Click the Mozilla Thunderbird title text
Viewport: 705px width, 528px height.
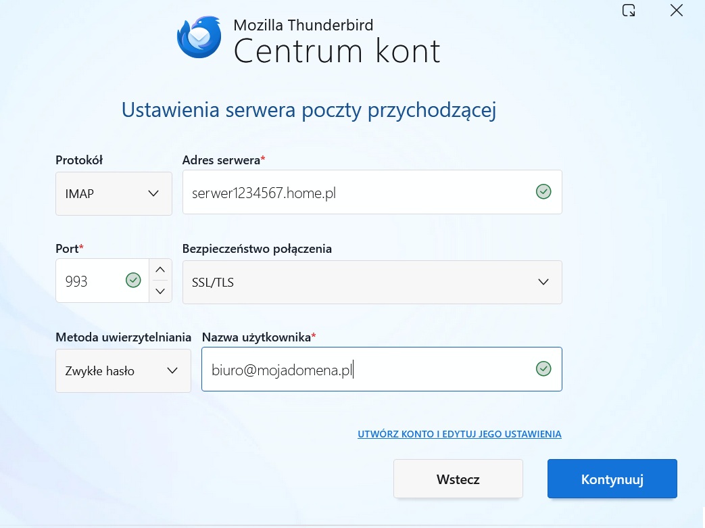tap(303, 25)
